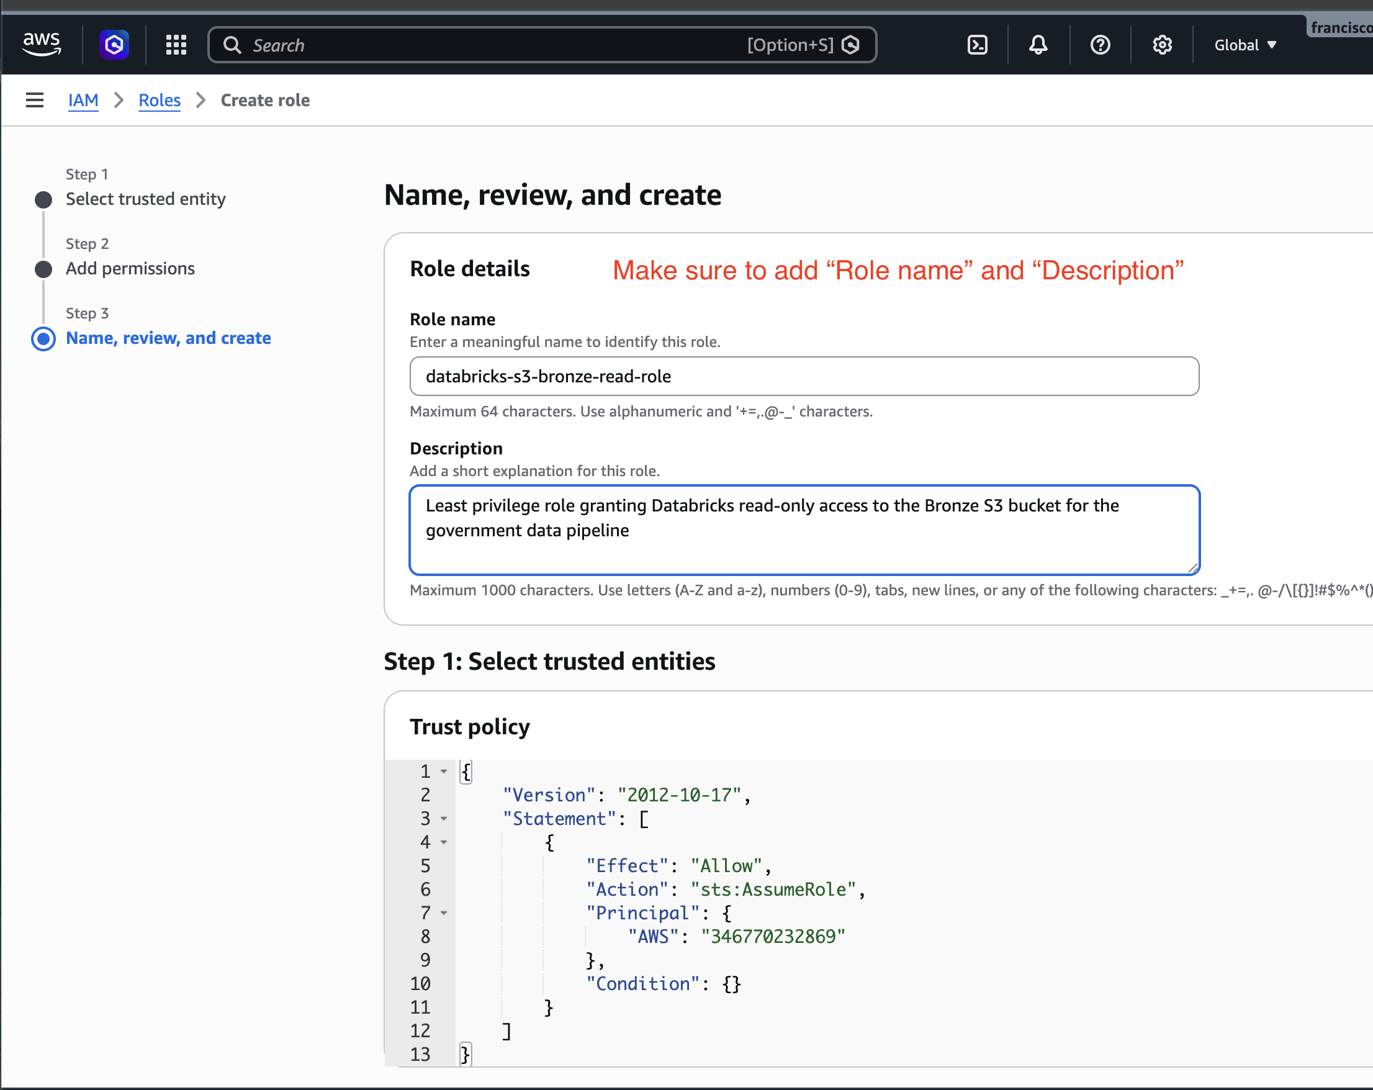Click the AWS logo home icon

[x=42, y=44]
